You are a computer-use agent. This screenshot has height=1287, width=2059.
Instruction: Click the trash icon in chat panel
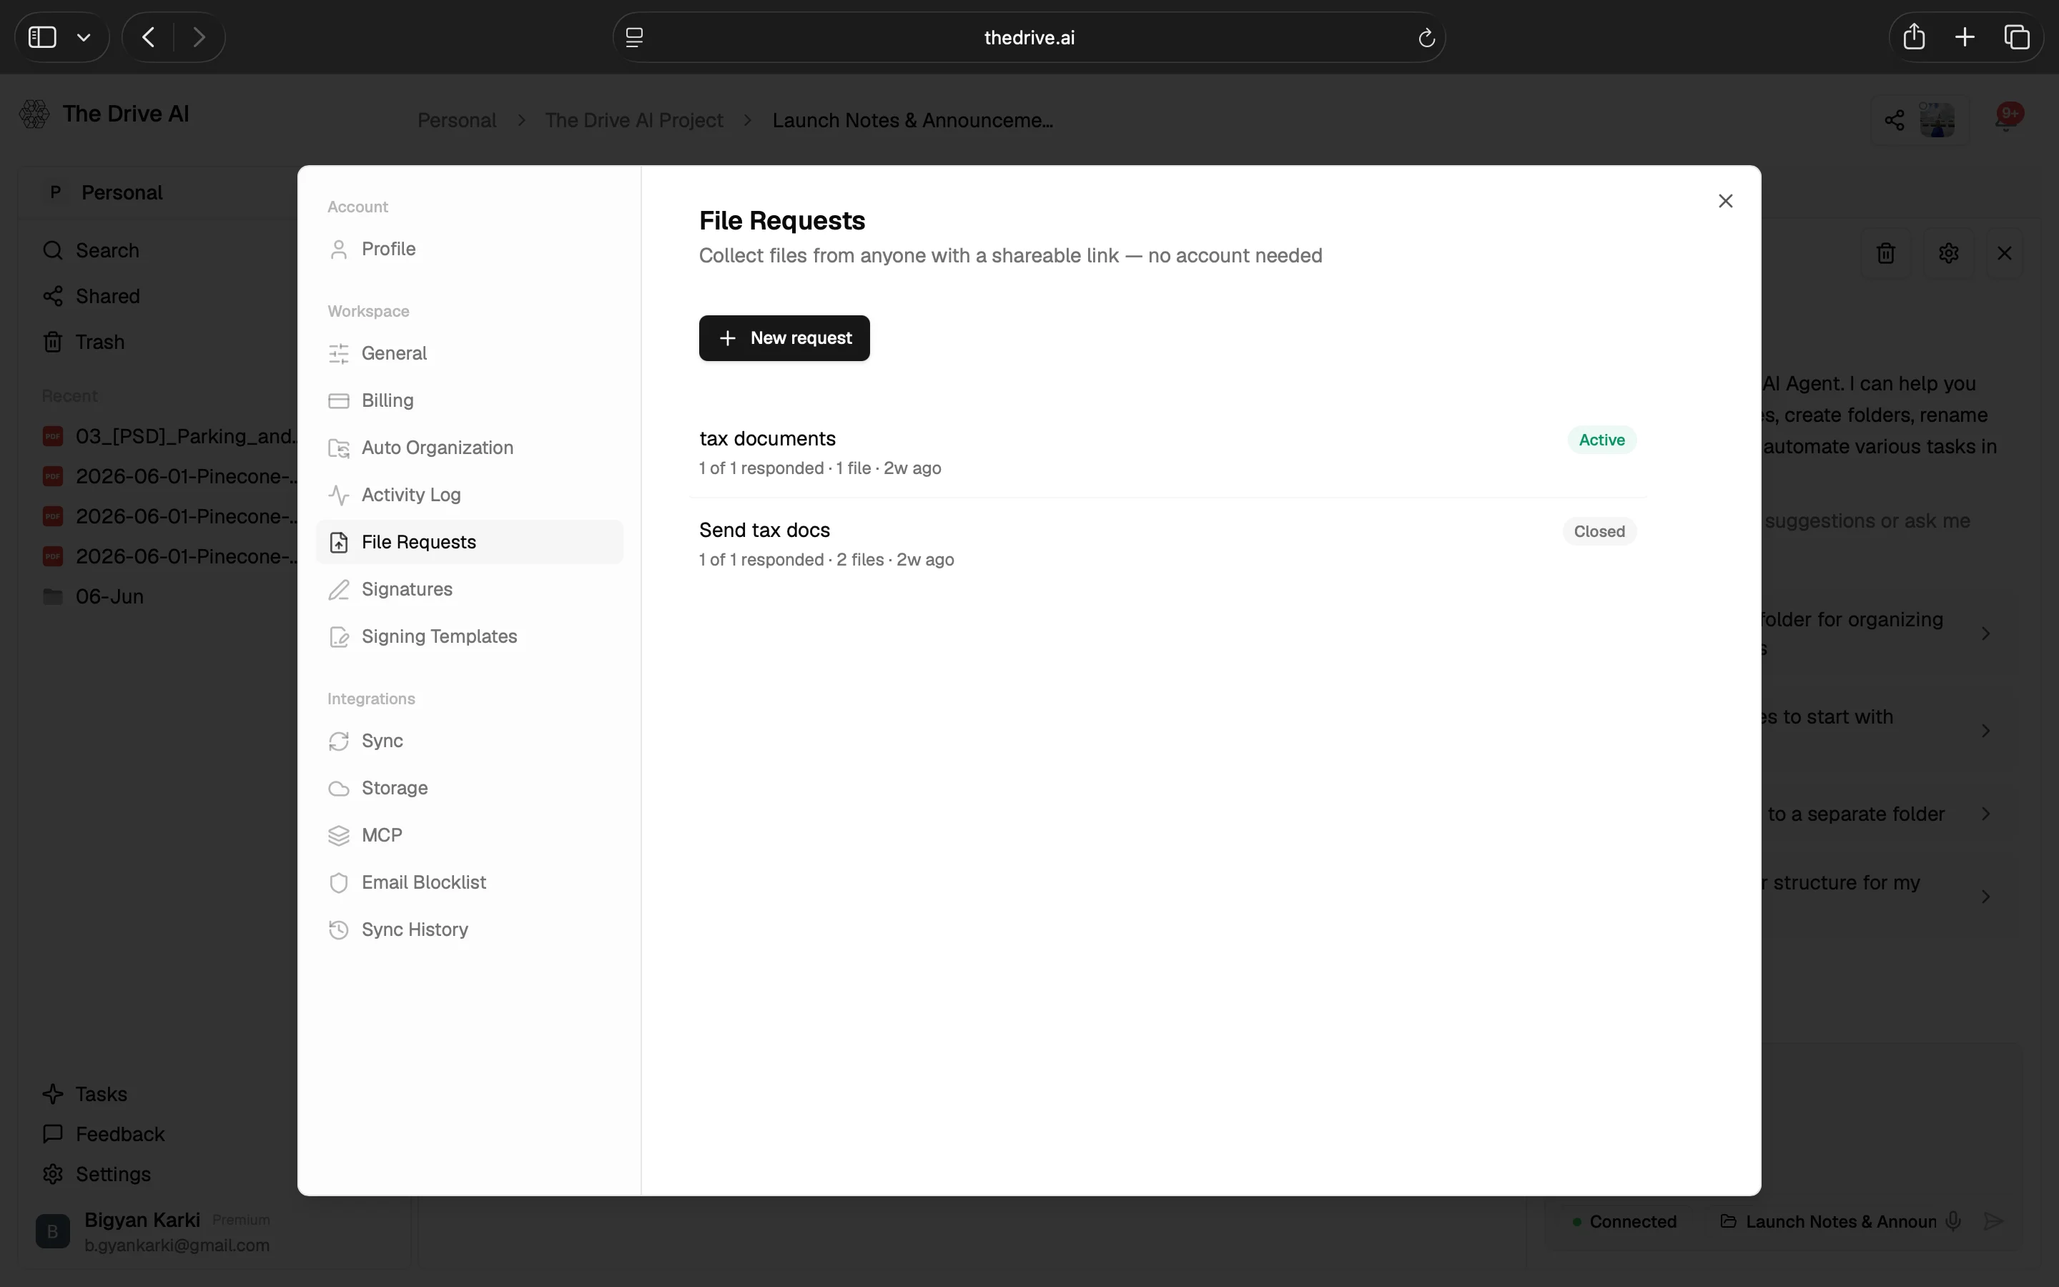click(x=1885, y=253)
